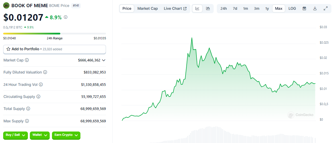This screenshot has width=336, height=143.
Task: Click the info icon next to 8.9% change
Action: [65, 17]
